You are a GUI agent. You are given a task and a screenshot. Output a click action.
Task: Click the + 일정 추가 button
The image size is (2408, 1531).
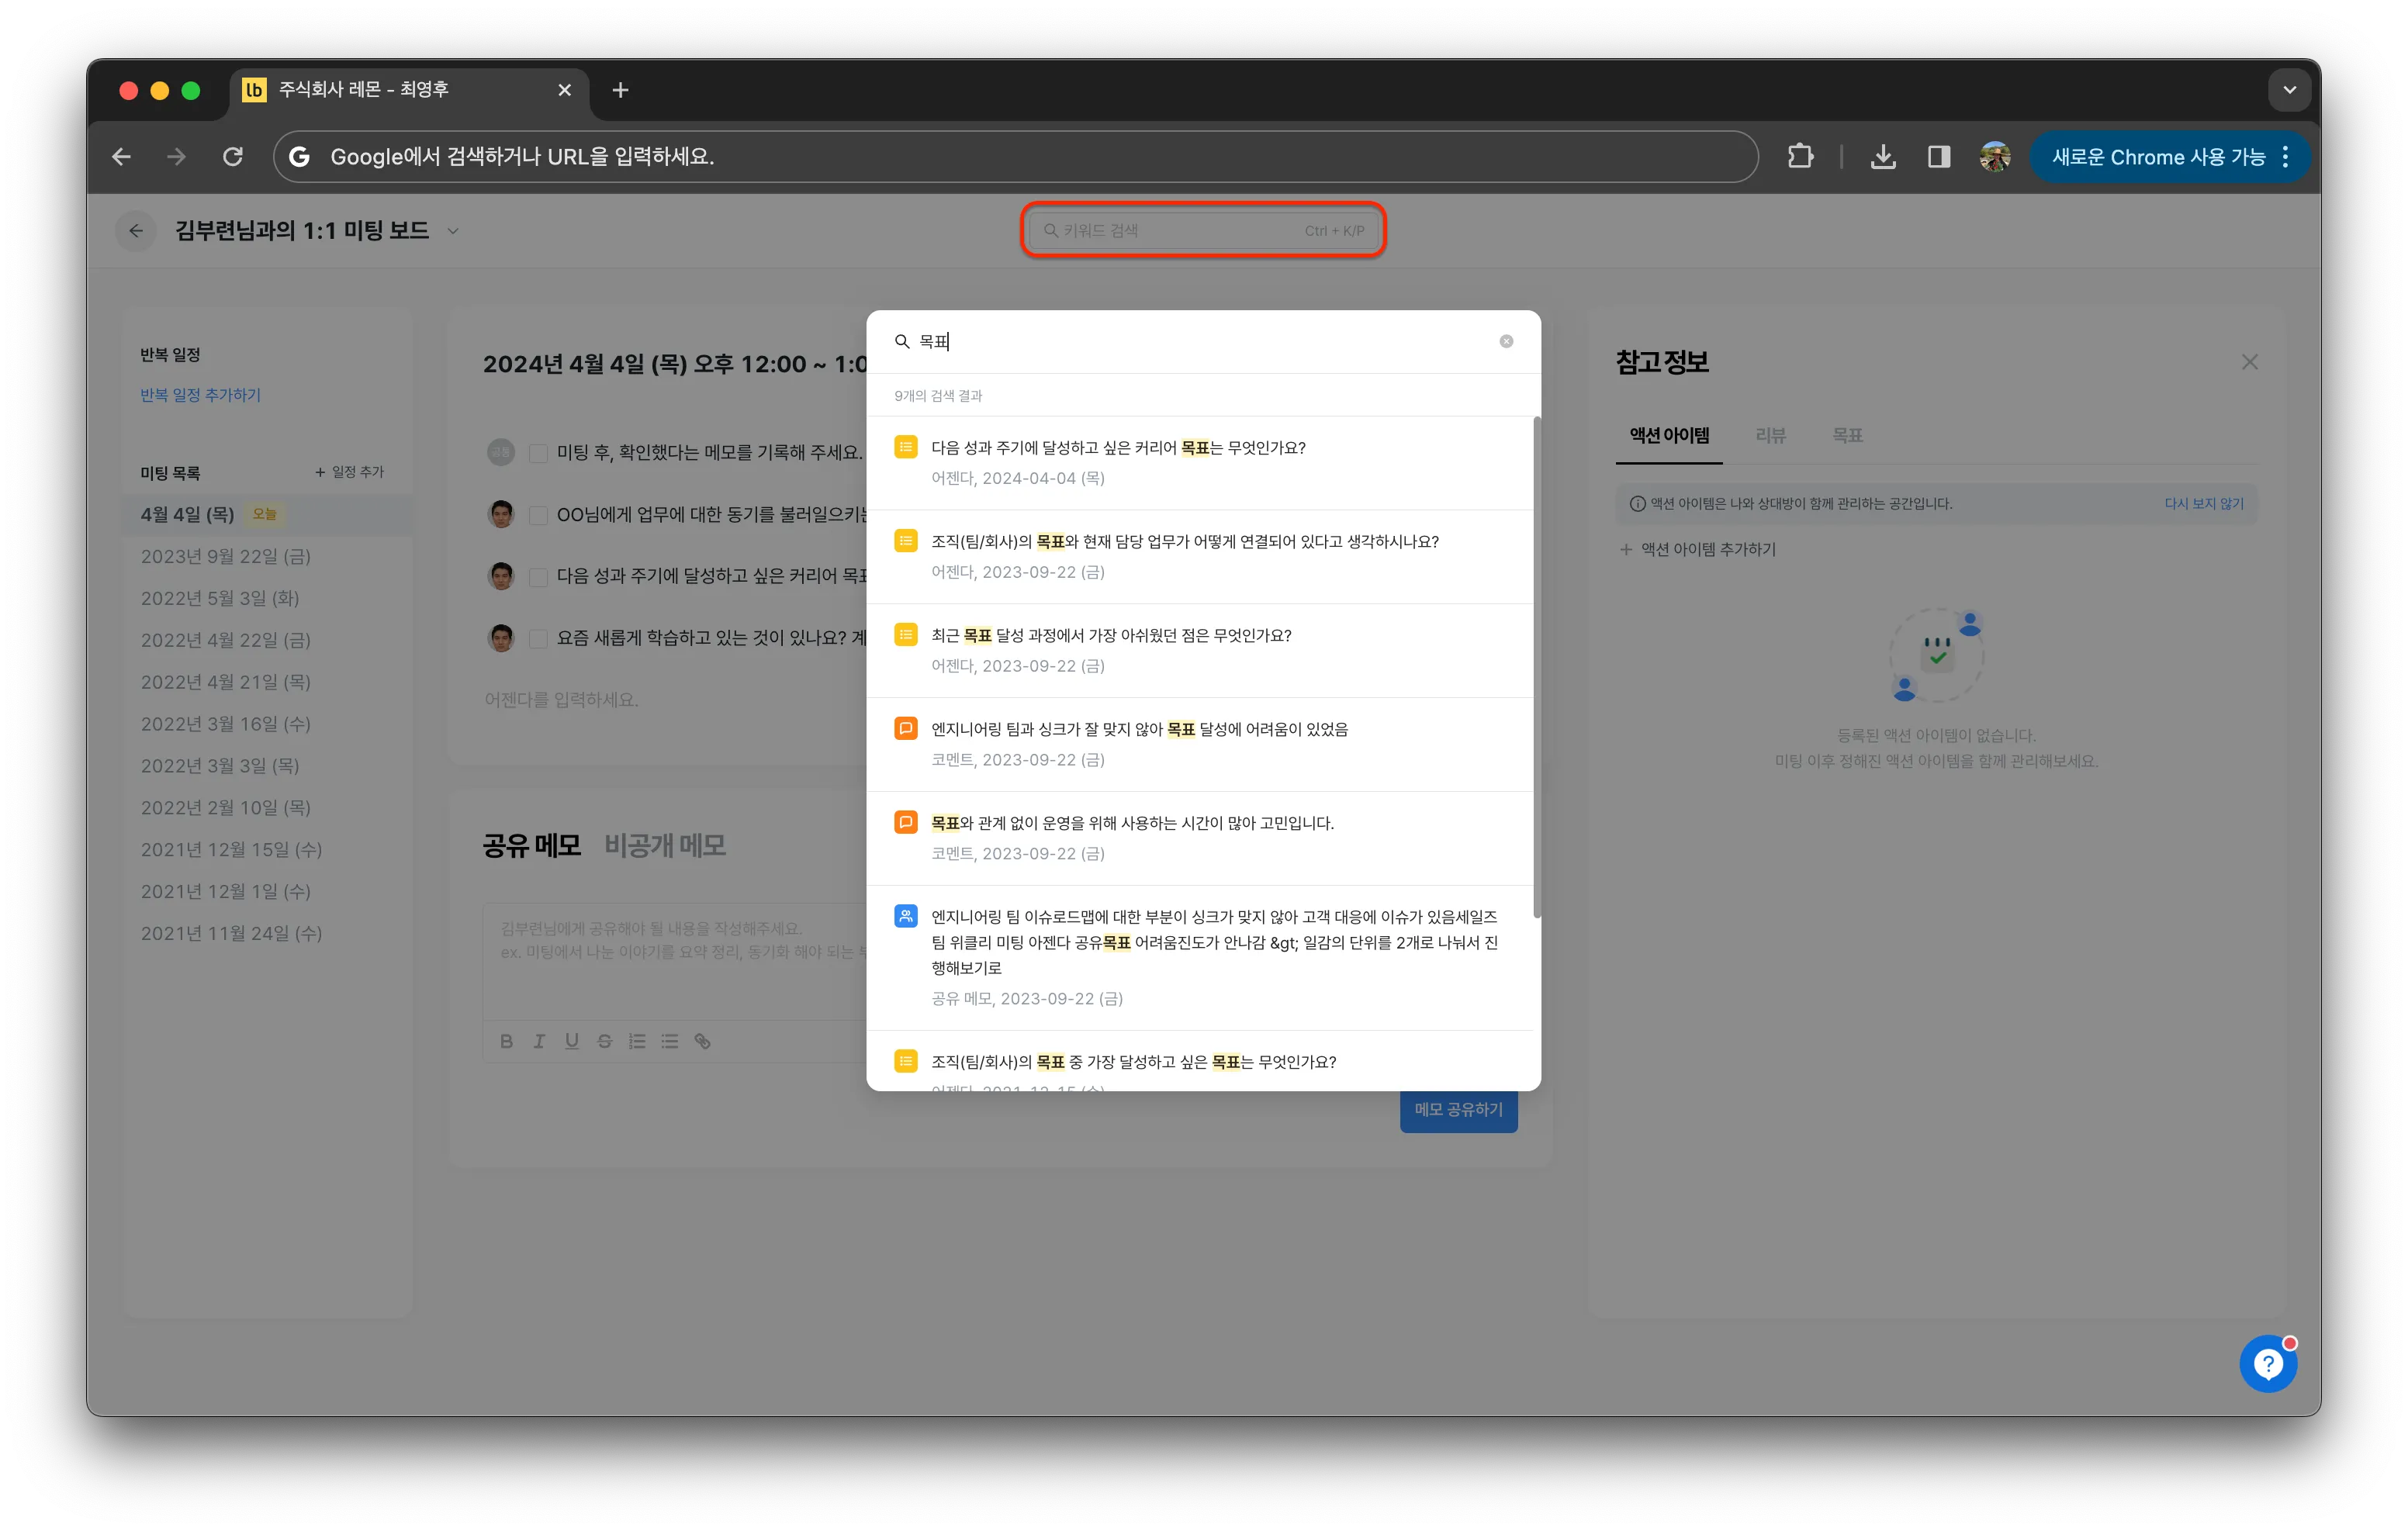[349, 472]
